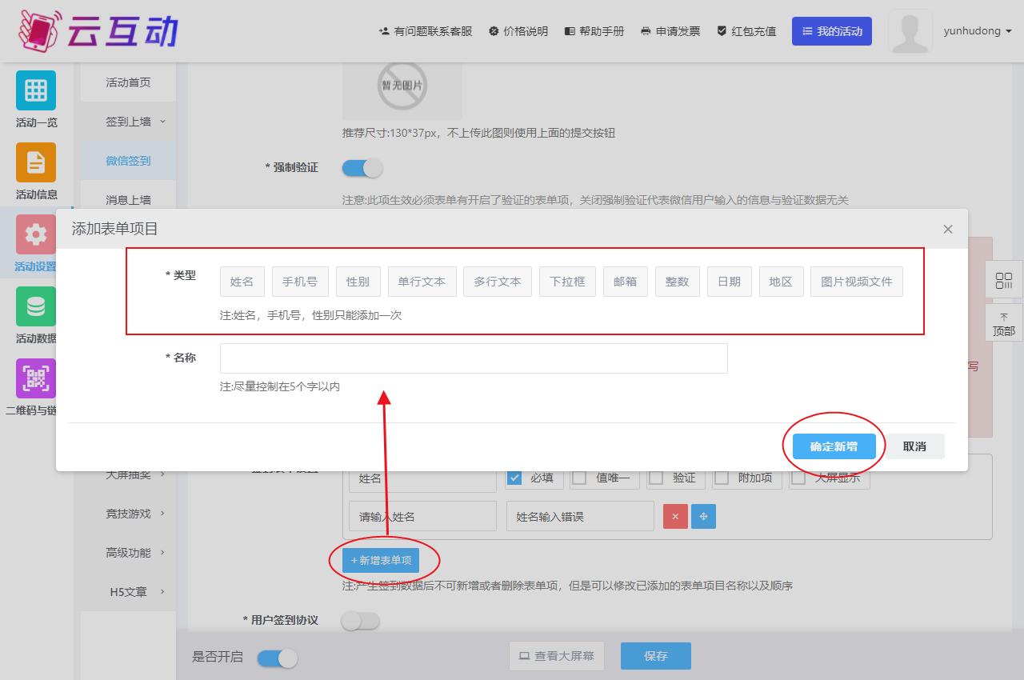
Task: Click the user avatar picture
Action: [x=910, y=31]
